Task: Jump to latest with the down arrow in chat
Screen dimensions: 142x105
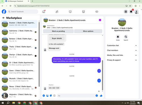Action: (x=103, y=91)
